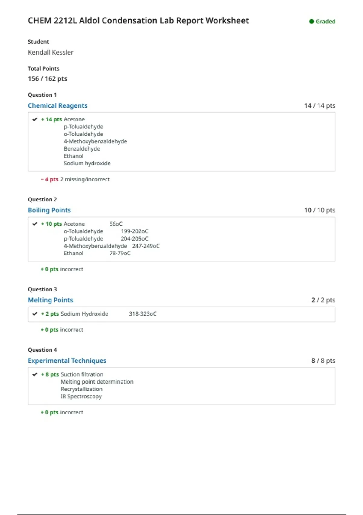363x515 pixels.
Task: Select +0 pts incorrect under Melting Points
Action: coord(62,330)
